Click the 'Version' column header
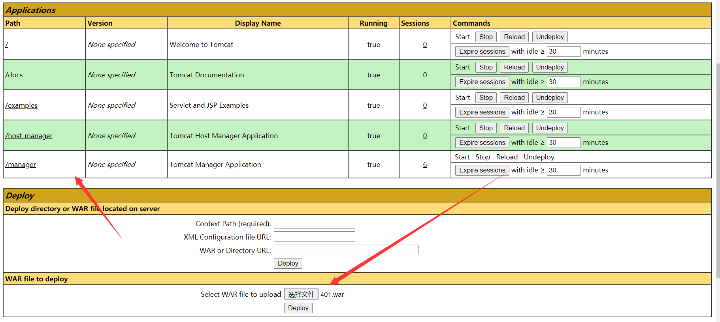Image resolution: width=720 pixels, height=322 pixels. point(100,23)
